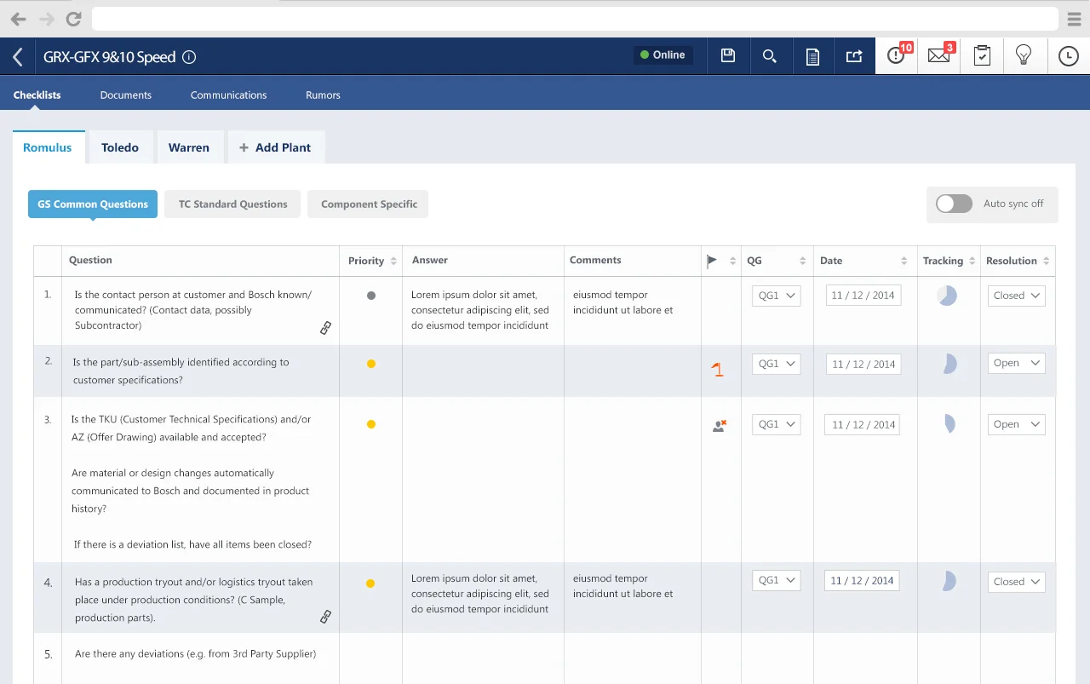Open alerts icon with badge 10
Viewport: 1090px width, 684px height.
[897, 55]
